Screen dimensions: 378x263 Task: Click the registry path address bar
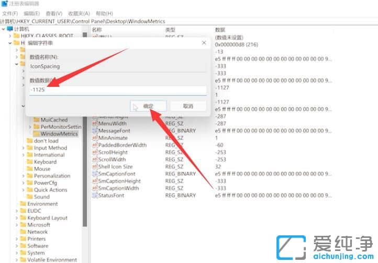pos(189,21)
